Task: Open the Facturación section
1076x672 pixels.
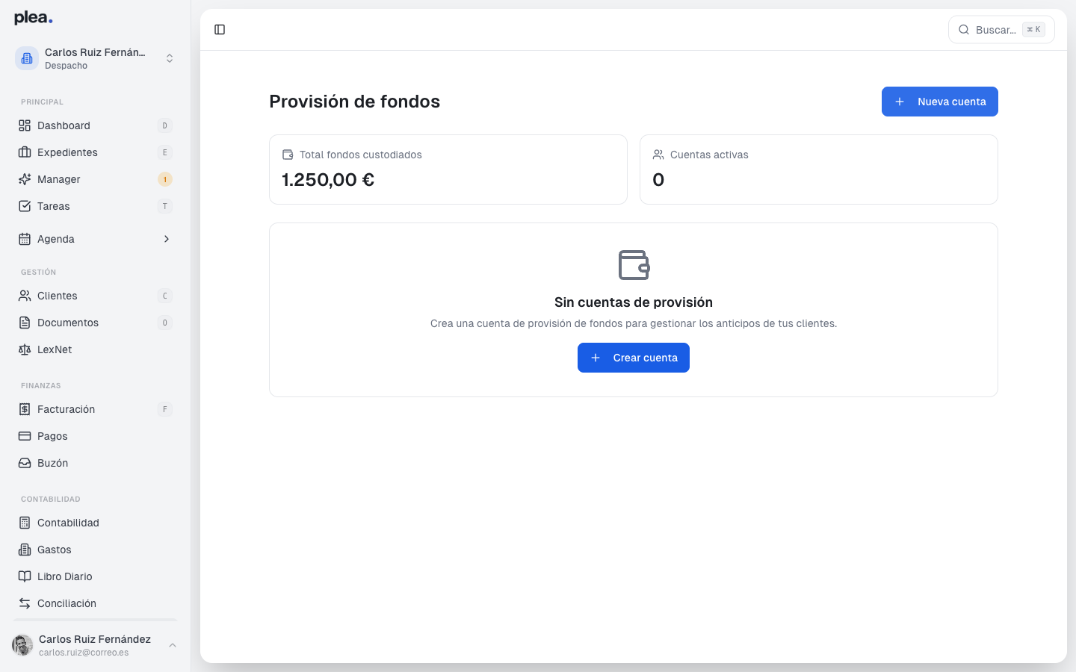Action: tap(66, 409)
